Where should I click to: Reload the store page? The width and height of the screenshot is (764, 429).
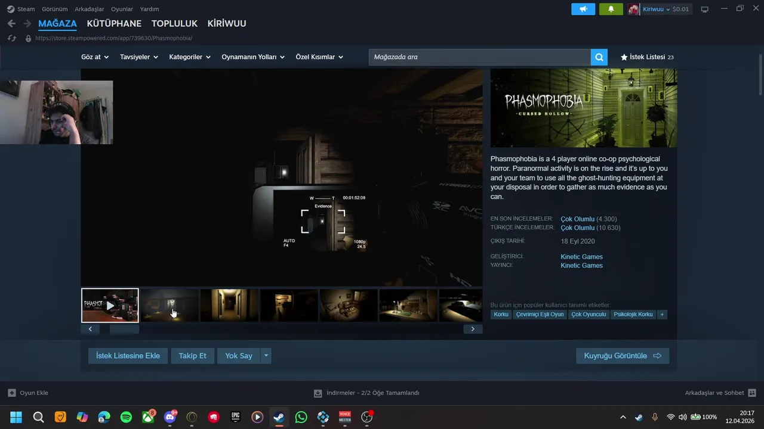coord(11,38)
